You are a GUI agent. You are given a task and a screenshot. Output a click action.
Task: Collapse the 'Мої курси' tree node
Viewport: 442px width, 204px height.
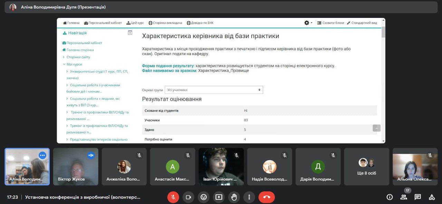click(x=64, y=64)
